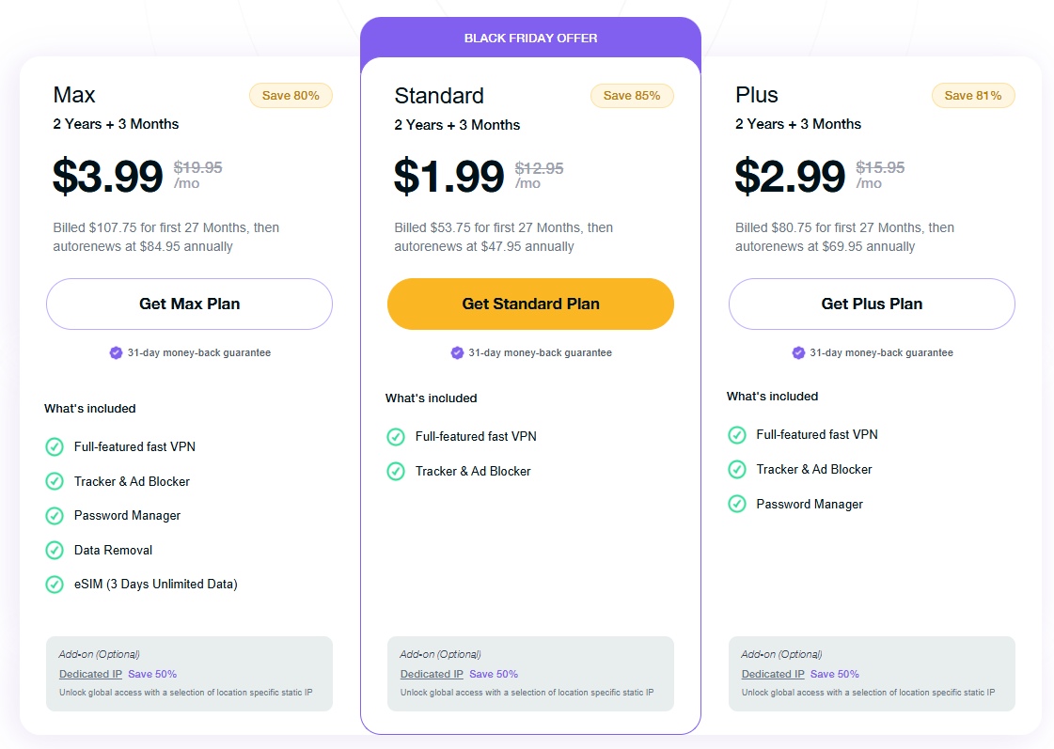Click the Password Manager checkmark in Max plan

point(55,515)
